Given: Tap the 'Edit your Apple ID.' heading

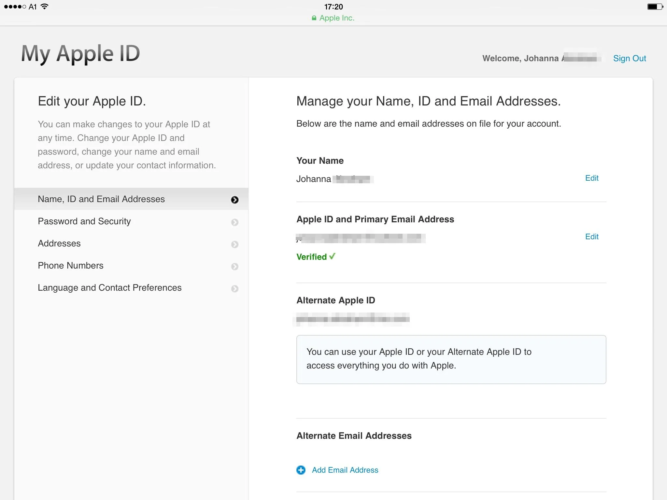Looking at the screenshot, I should tap(92, 101).
